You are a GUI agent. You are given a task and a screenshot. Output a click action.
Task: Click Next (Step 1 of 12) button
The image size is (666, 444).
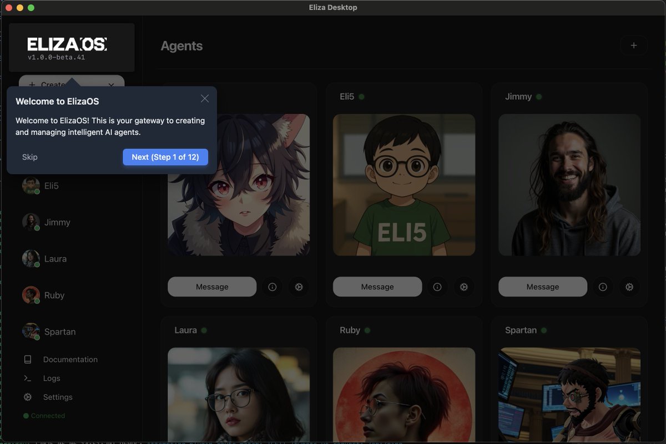(x=165, y=157)
